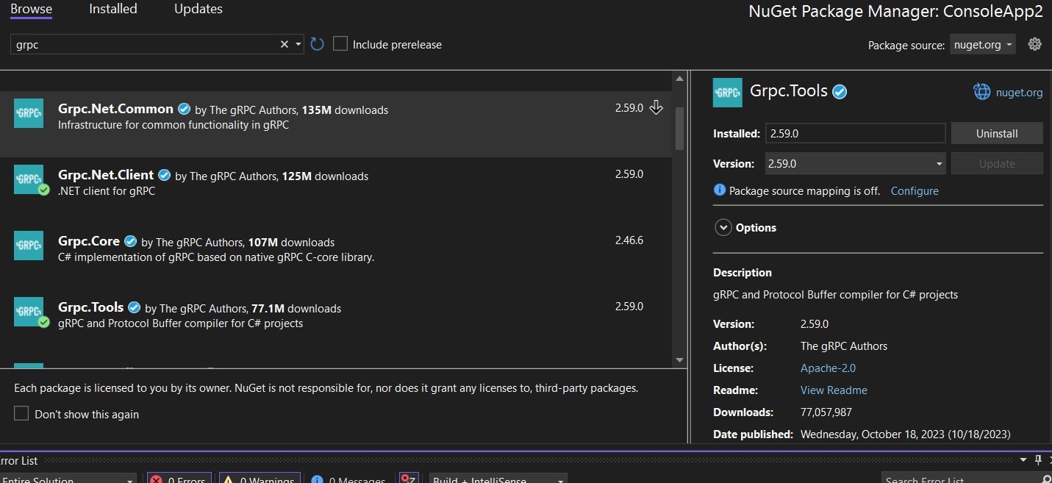
Task: Clear the grpc search text
Action: tap(285, 44)
